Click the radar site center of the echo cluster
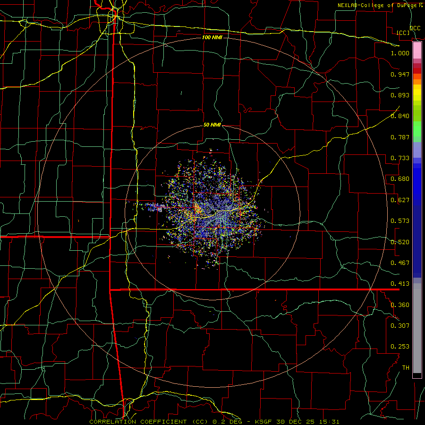The height and width of the screenshot is (425, 425). point(214,212)
